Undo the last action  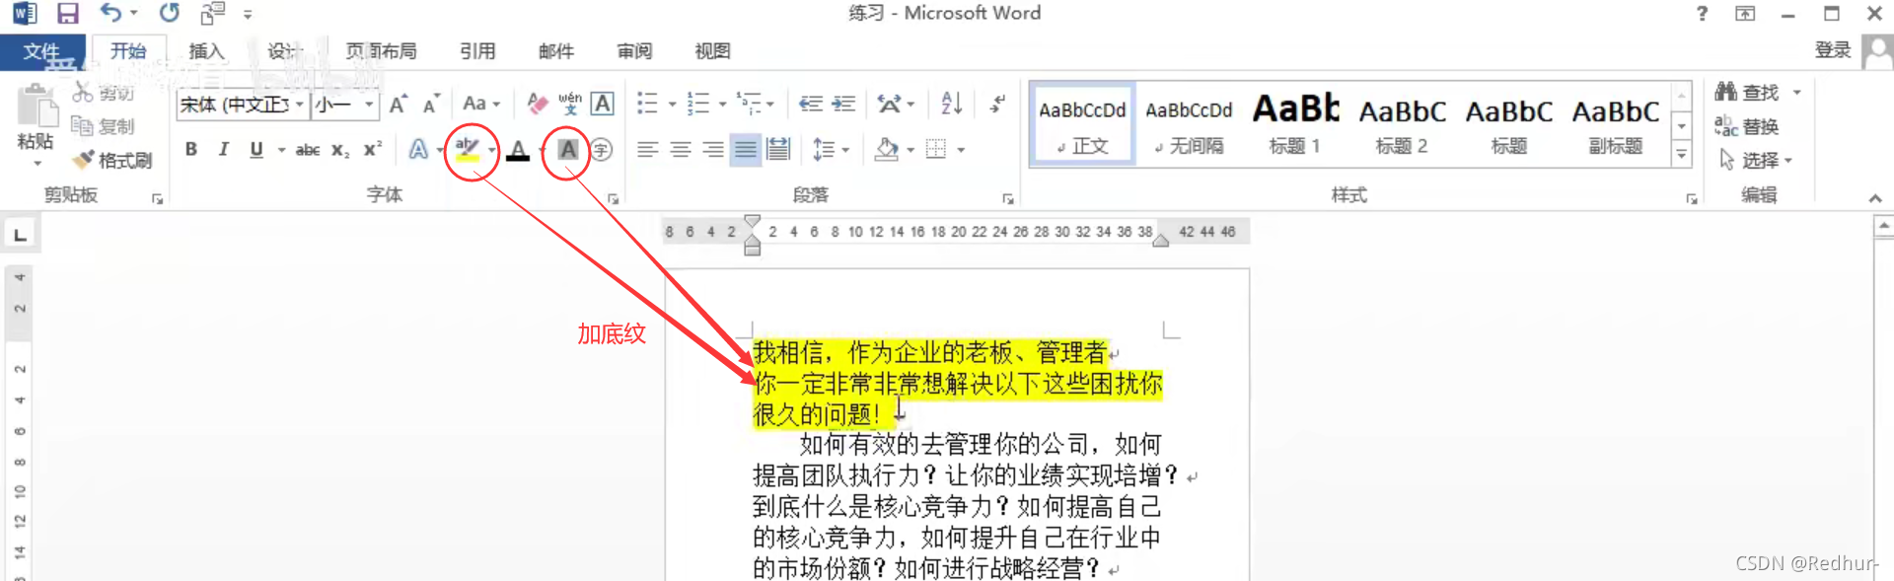pyautogui.click(x=110, y=14)
